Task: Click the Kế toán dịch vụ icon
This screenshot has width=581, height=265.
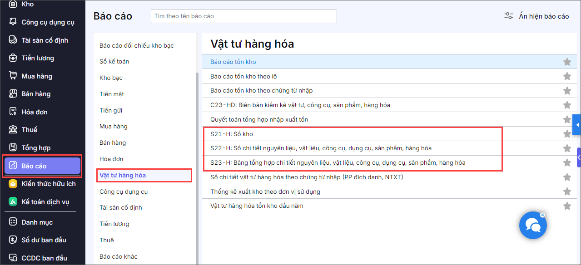Action: pyautogui.click(x=13, y=202)
